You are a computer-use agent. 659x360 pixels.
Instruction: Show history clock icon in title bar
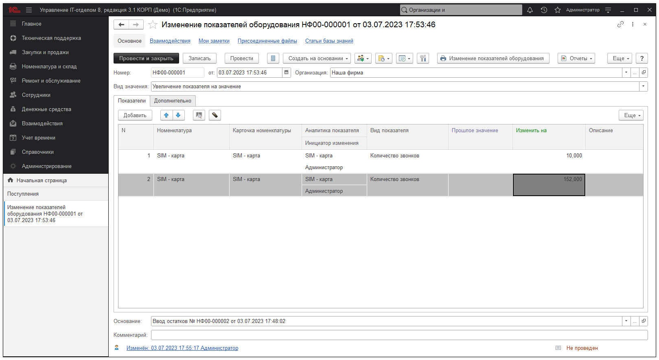(544, 10)
